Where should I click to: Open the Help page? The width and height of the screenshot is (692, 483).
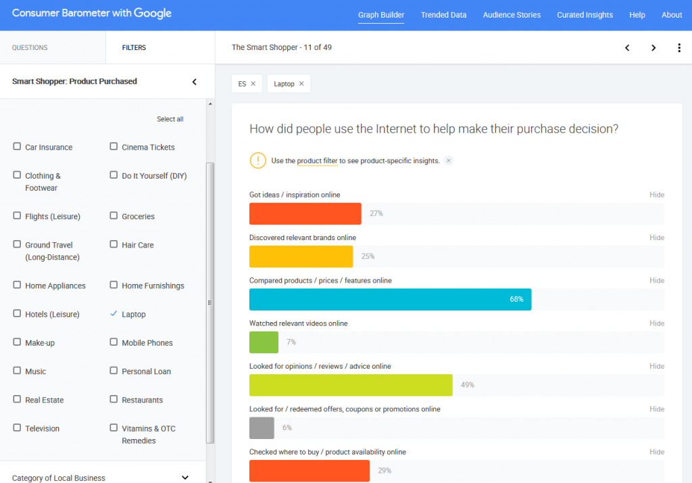(x=637, y=15)
